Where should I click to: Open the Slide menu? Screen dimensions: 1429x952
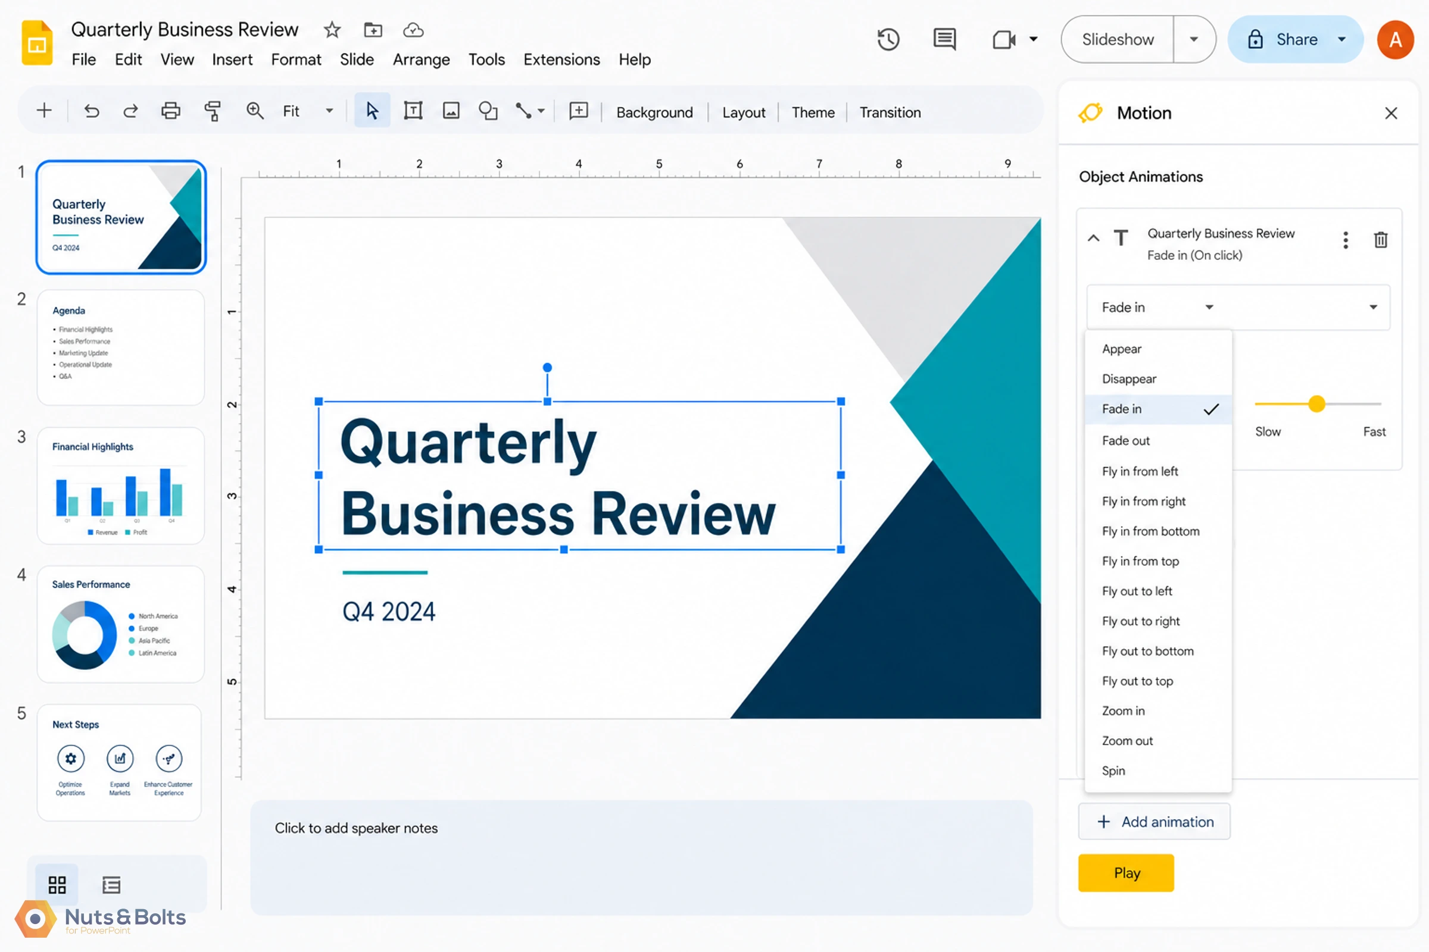357,59
